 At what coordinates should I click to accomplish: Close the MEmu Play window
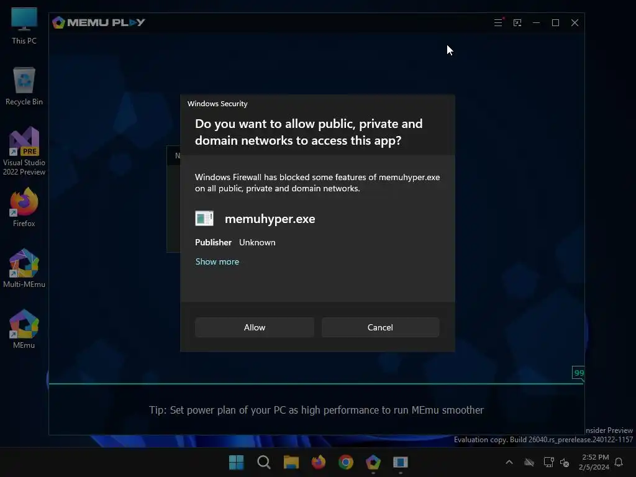coord(575,23)
